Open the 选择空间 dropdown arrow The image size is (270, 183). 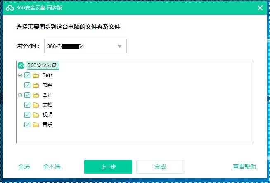120,46
